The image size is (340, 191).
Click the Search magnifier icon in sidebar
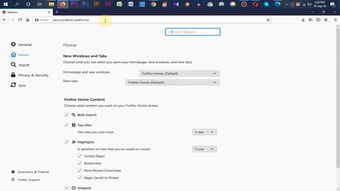pos(13,65)
